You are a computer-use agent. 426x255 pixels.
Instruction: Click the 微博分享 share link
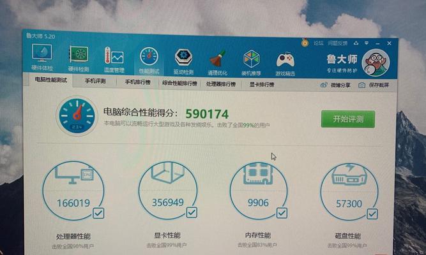point(340,85)
